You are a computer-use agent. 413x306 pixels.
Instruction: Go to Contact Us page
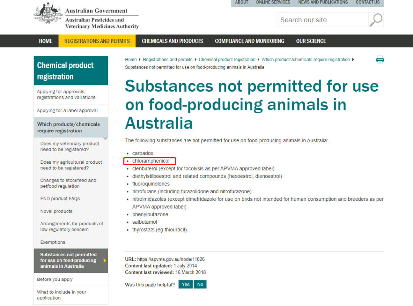click(x=367, y=2)
